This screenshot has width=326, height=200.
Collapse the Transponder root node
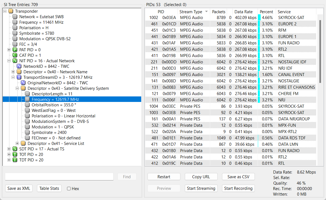coord(5,11)
